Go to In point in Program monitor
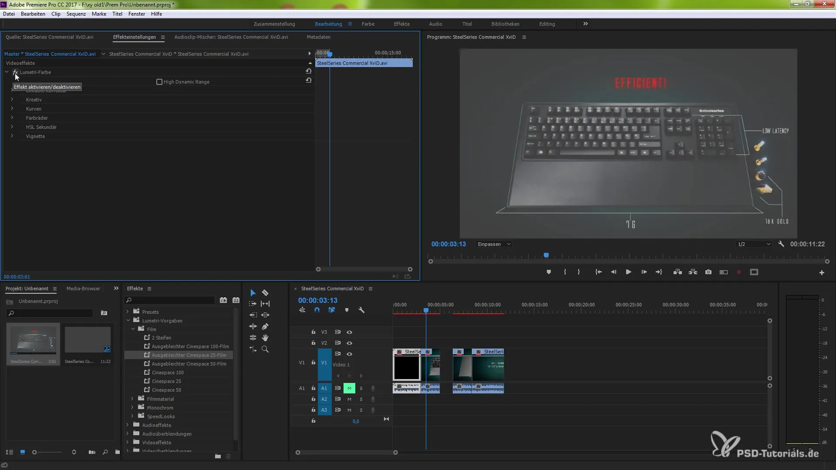This screenshot has width=836, height=470. [599, 272]
